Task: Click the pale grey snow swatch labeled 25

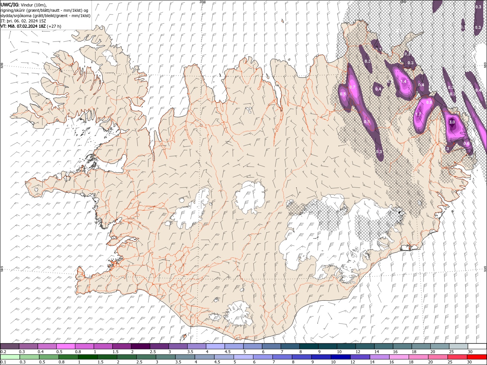Action: click(459, 346)
